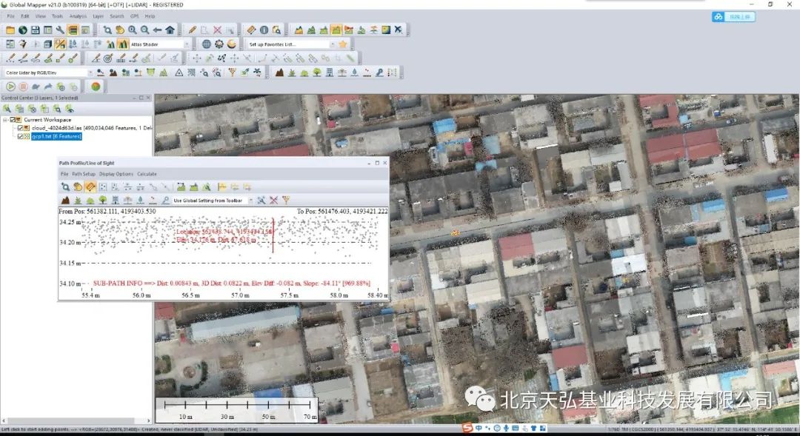This screenshot has height=436, width=800.
Task: Click the globe projection icon in second toolbar
Action: [207, 44]
